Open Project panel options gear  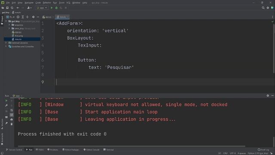(33, 17)
